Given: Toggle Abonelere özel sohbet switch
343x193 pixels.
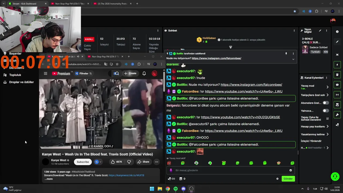Looking at the screenshot, I should (x=326, y=103).
